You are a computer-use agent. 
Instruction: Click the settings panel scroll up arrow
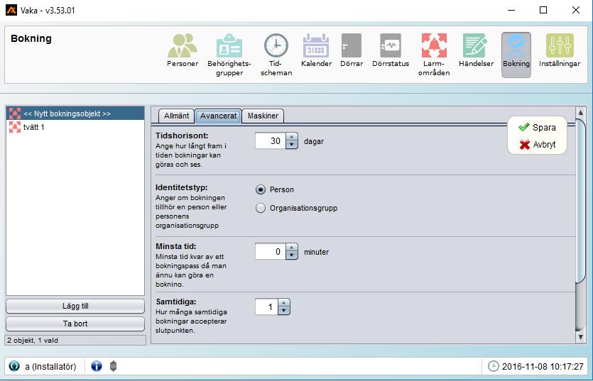click(580, 112)
